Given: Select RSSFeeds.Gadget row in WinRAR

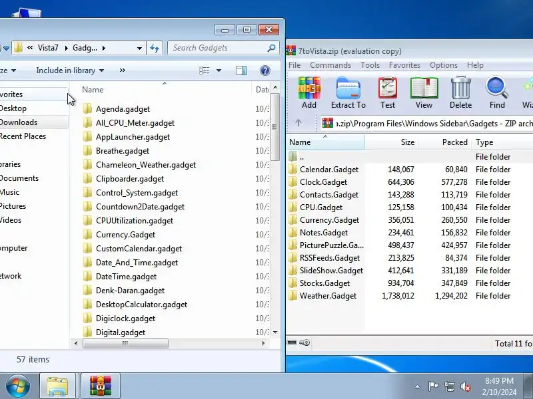Looking at the screenshot, I should tap(410, 258).
